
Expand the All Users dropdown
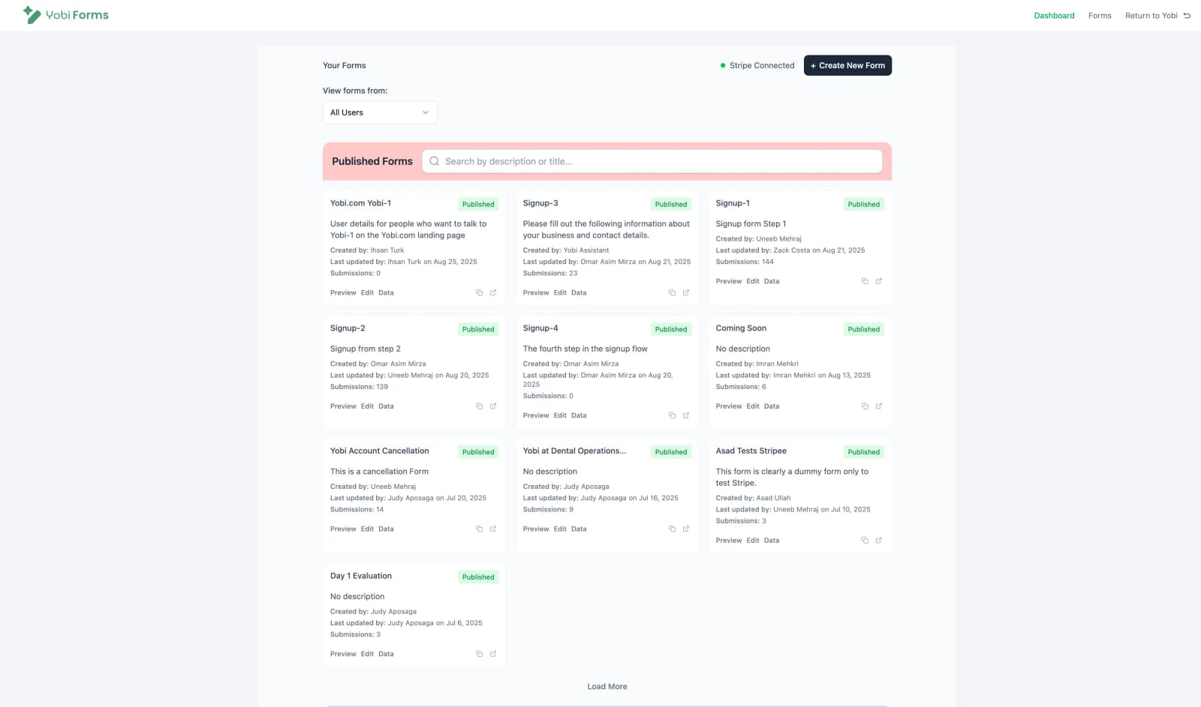pyautogui.click(x=380, y=112)
